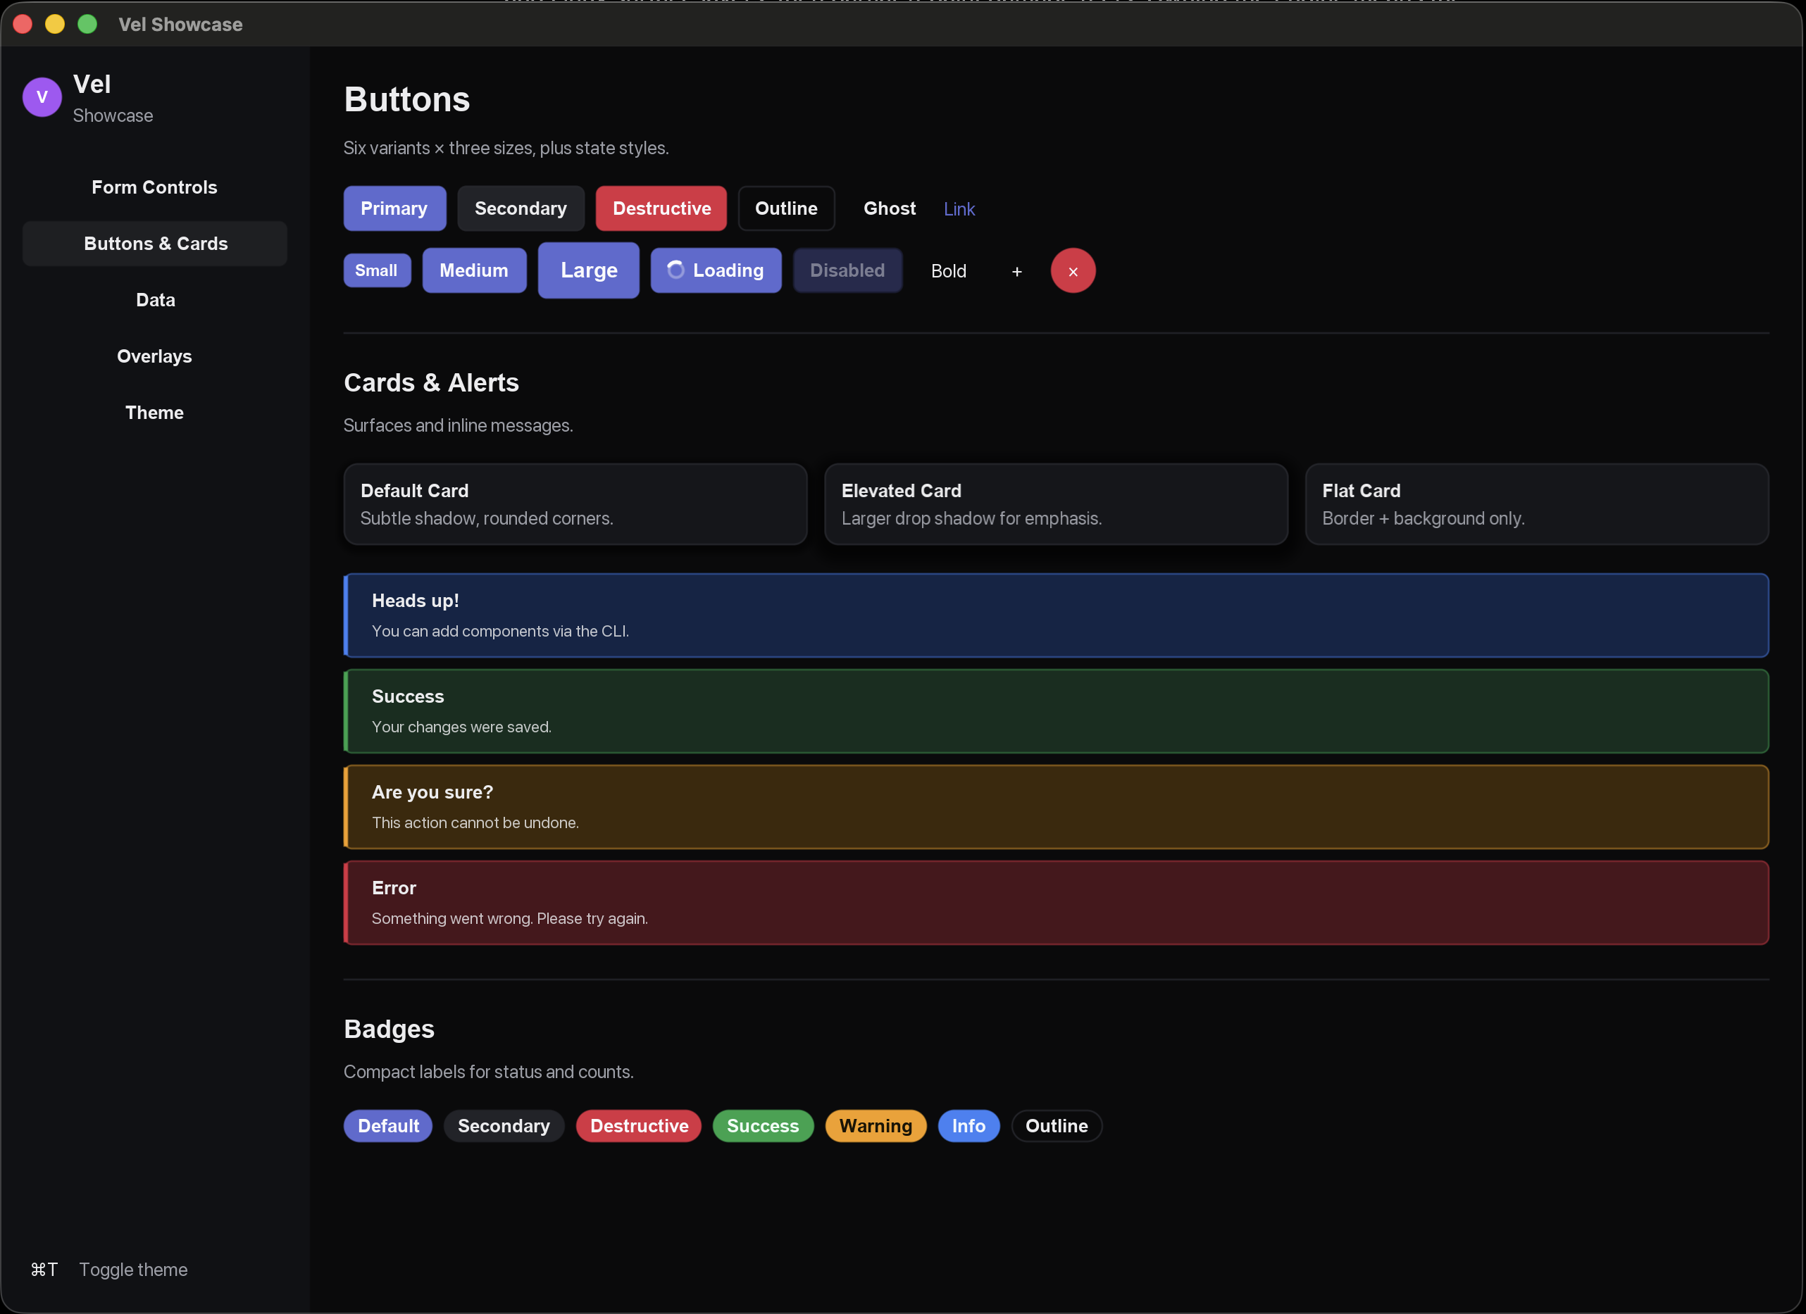The width and height of the screenshot is (1806, 1314).
Task: Click the green macOS zoom window button
Action: 87,24
